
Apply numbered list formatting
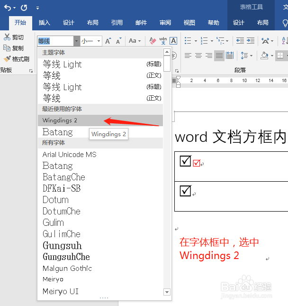coord(204,41)
